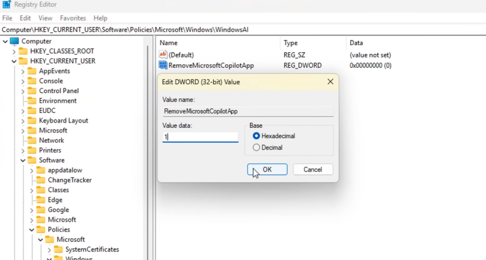
Task: Open the Edit menu
Action: [25, 18]
